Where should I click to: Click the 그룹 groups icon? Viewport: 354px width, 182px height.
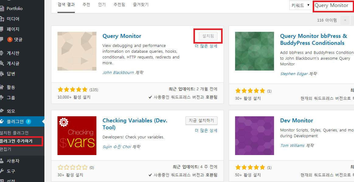[x=2, y=98]
